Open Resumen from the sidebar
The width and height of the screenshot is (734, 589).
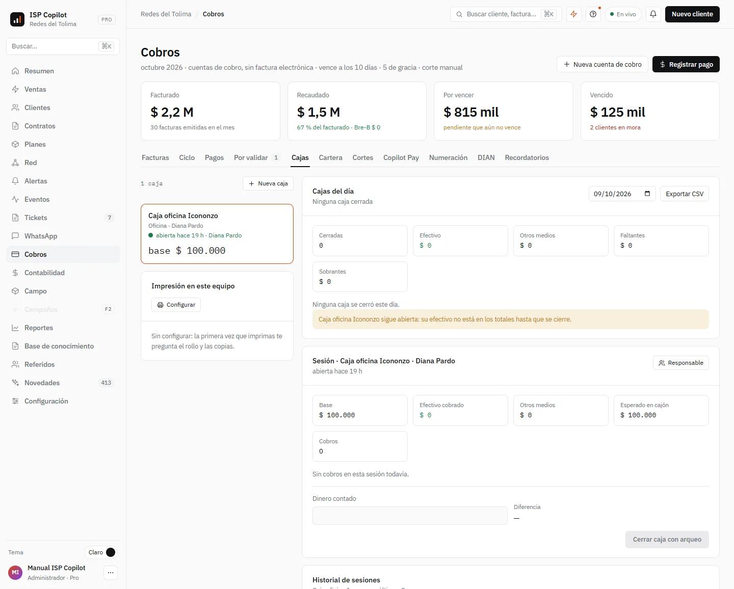63,71
